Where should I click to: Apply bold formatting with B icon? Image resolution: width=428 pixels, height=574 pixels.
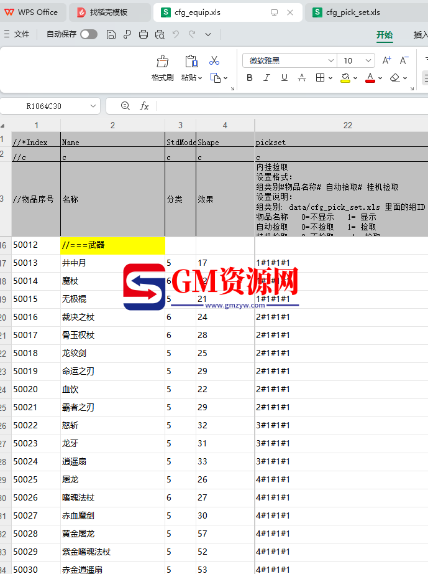tap(250, 78)
